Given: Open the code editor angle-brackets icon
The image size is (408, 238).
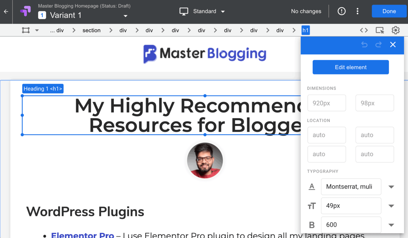Looking at the screenshot, I should 364,30.
